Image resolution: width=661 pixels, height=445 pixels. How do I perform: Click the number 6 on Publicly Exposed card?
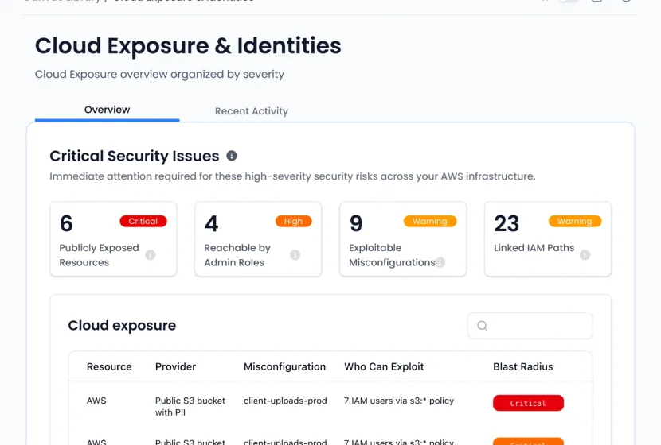pos(66,223)
